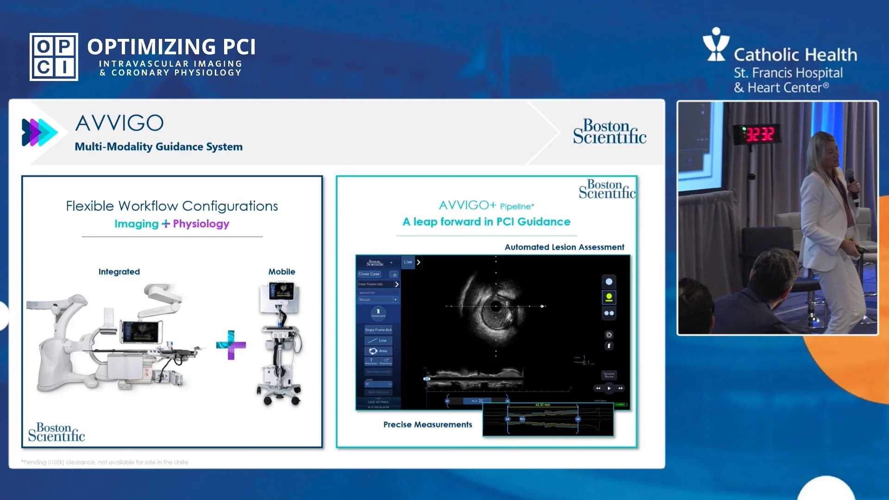Image resolution: width=889 pixels, height=500 pixels.
Task: Select the Bookmark tool
Action: pyautogui.click(x=378, y=314)
